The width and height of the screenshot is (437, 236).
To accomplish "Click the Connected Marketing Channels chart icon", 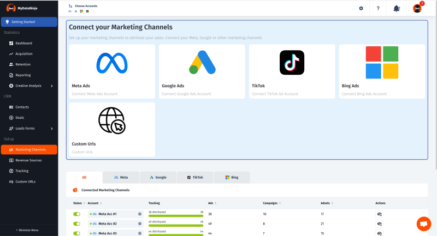I will click(75, 190).
